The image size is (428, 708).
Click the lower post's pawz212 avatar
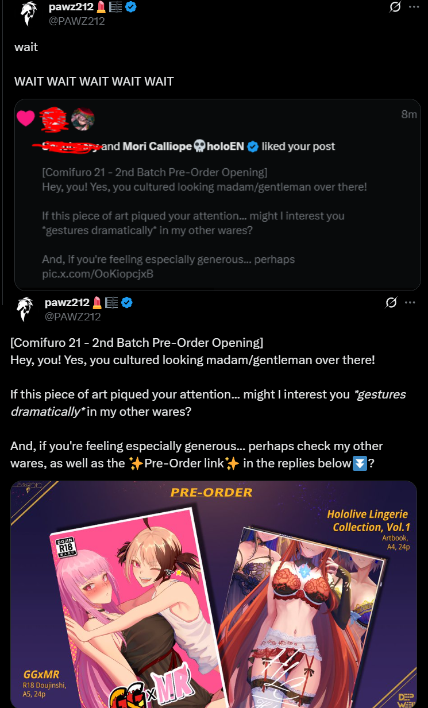click(x=25, y=309)
